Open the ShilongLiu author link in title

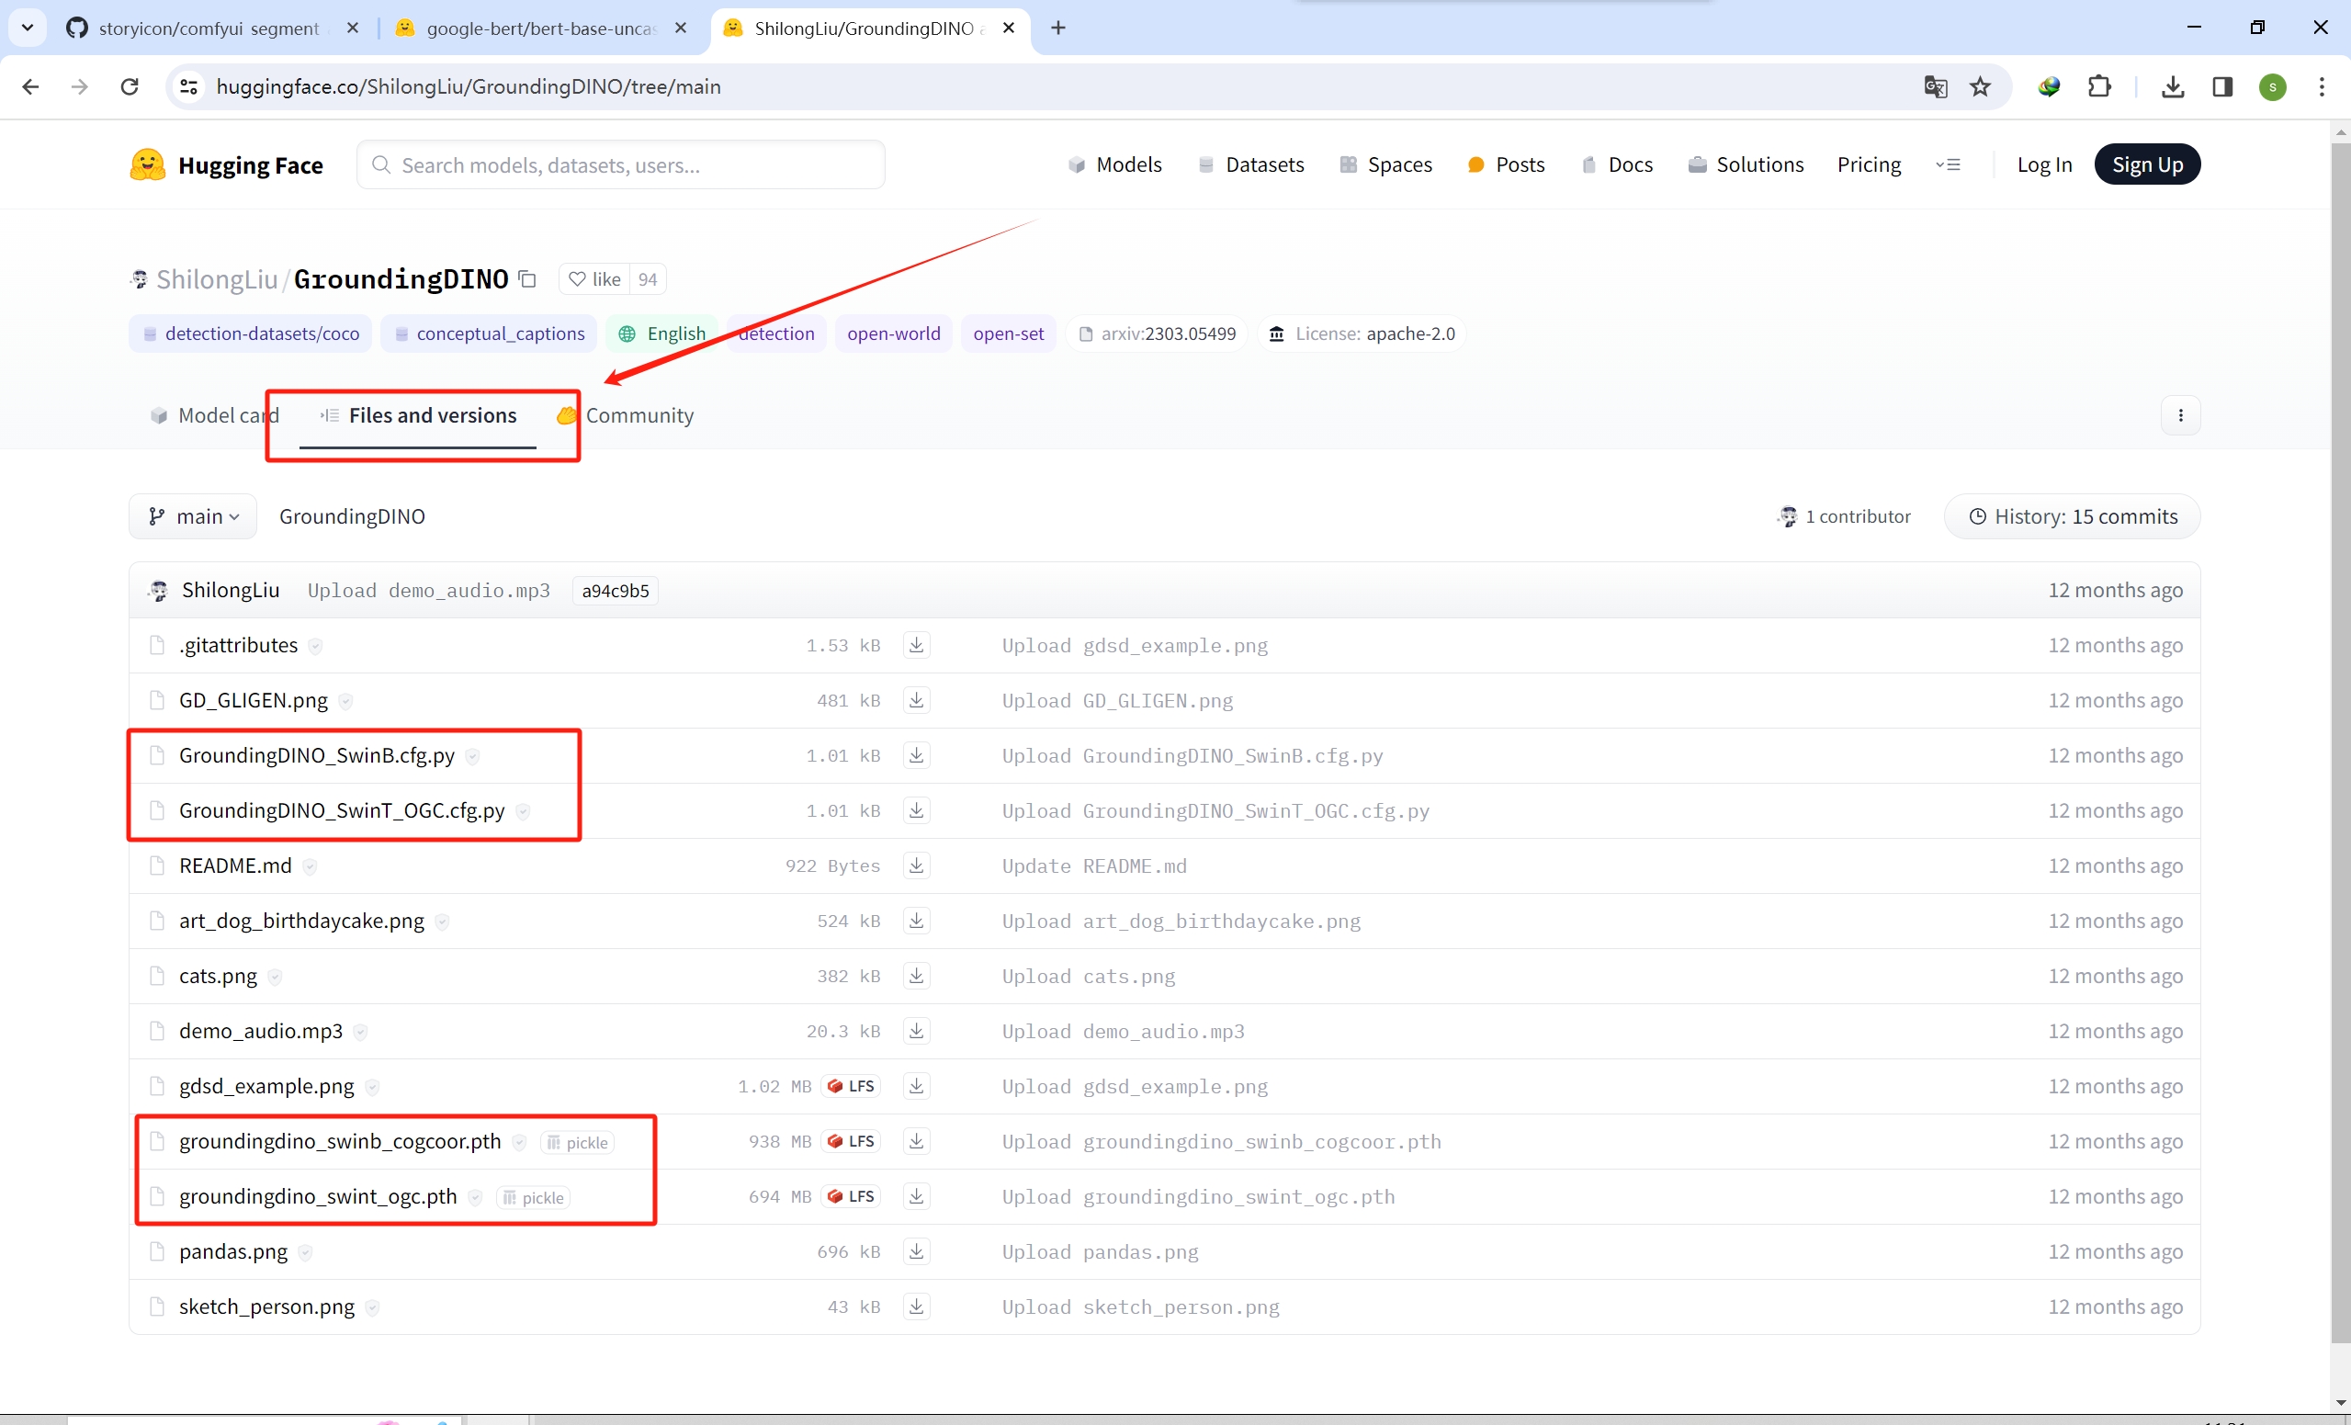pos(217,279)
